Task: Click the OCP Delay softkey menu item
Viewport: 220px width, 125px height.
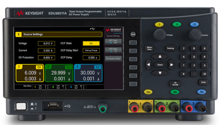Action: pos(113,50)
